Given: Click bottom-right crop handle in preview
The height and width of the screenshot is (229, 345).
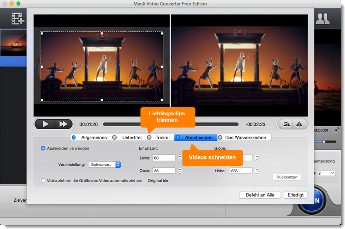Looking at the screenshot, I should (162, 100).
